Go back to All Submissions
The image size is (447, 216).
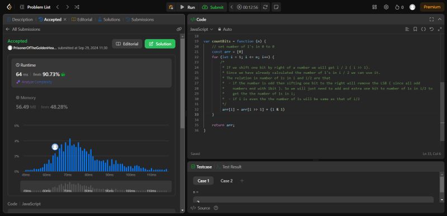pos(23,29)
